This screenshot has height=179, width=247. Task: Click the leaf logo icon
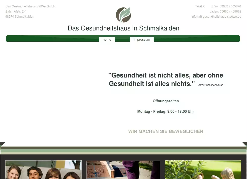tap(123, 15)
